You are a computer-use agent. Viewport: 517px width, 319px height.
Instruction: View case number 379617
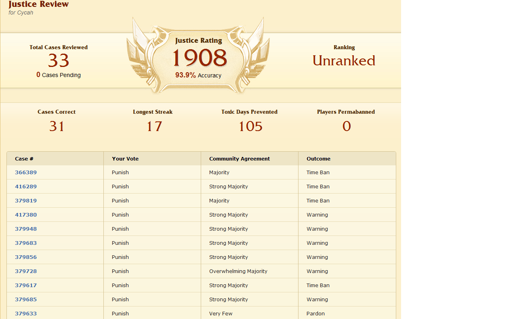pyautogui.click(x=26, y=285)
